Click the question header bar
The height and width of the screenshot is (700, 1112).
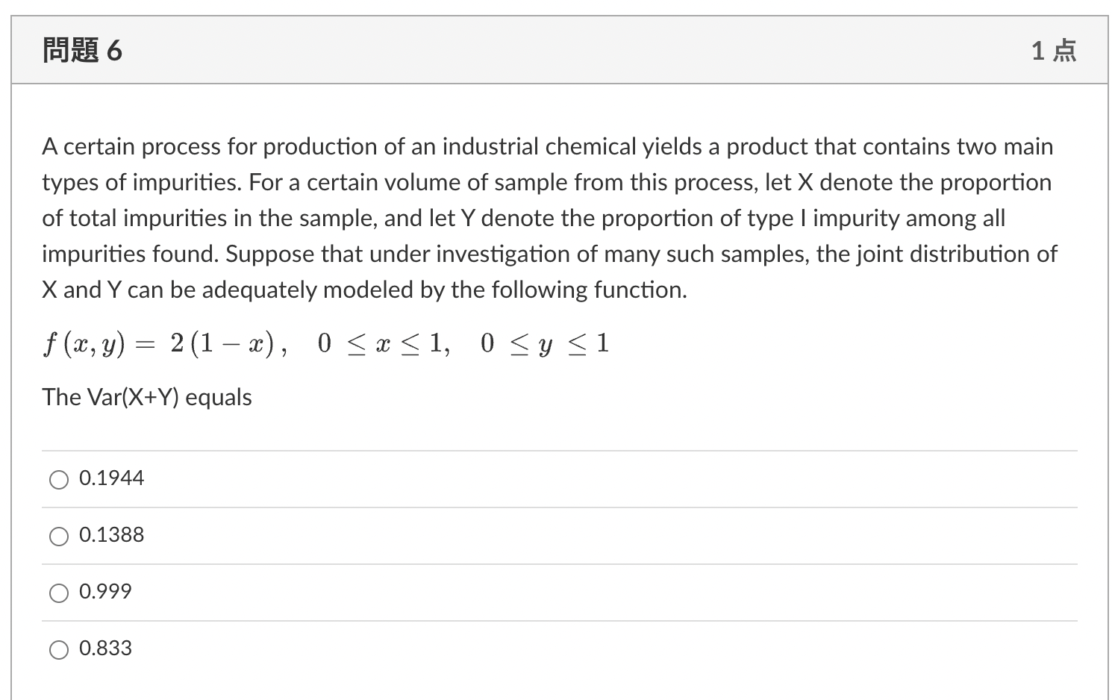click(x=556, y=50)
